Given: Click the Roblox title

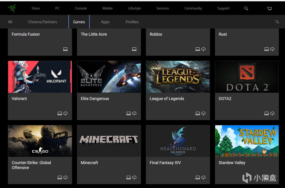Looking at the screenshot, I should [x=156, y=34].
